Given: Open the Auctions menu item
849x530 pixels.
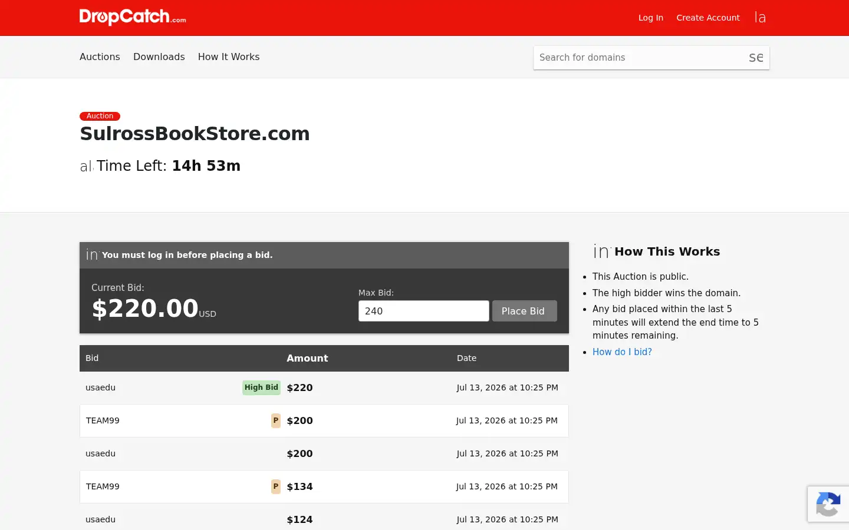Looking at the screenshot, I should tap(100, 57).
